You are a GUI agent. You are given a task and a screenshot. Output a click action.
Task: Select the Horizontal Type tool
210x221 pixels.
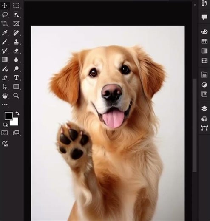[x=16, y=78]
